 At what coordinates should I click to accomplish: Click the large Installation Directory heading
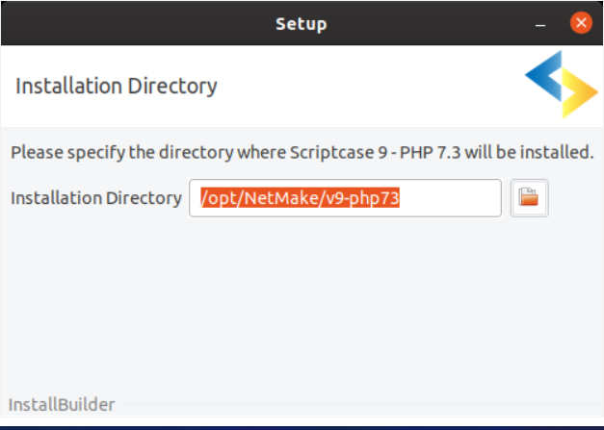pyautogui.click(x=117, y=87)
